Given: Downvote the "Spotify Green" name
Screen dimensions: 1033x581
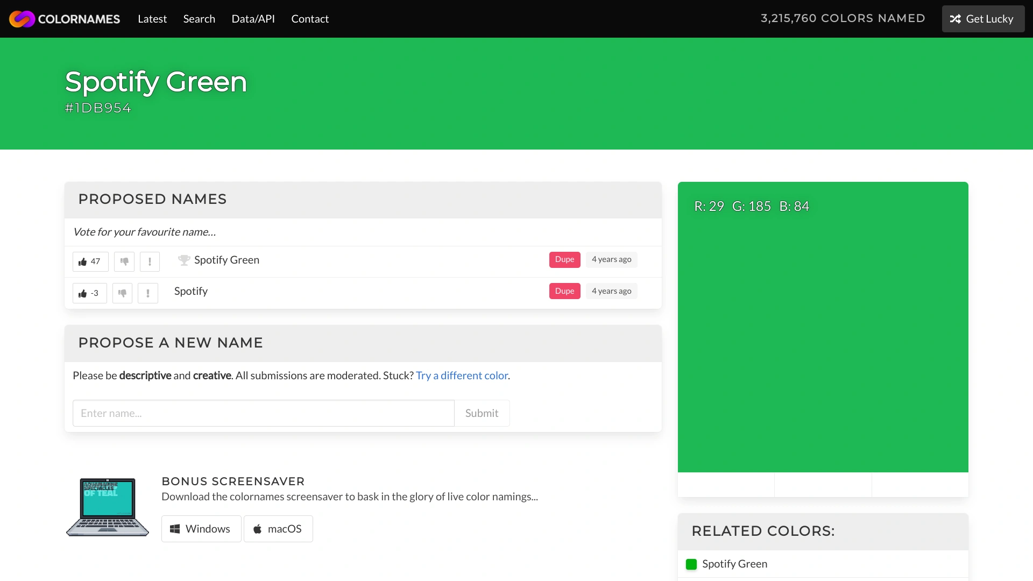Looking at the screenshot, I should [x=124, y=261].
